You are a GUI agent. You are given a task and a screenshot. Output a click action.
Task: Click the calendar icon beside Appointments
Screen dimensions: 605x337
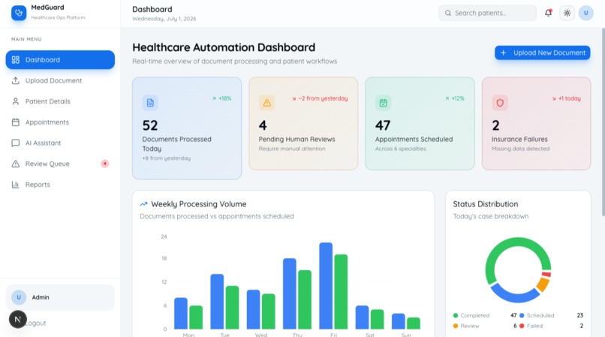point(16,122)
